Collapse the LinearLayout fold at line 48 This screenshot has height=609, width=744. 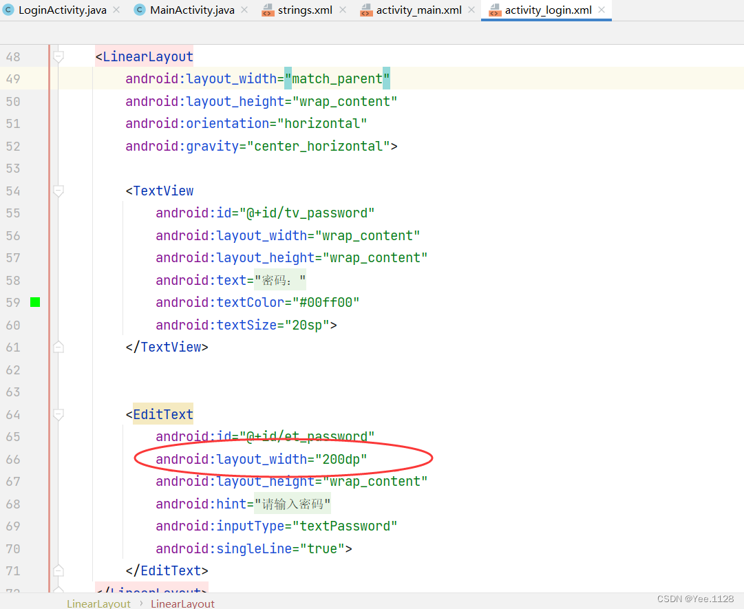pyautogui.click(x=59, y=57)
